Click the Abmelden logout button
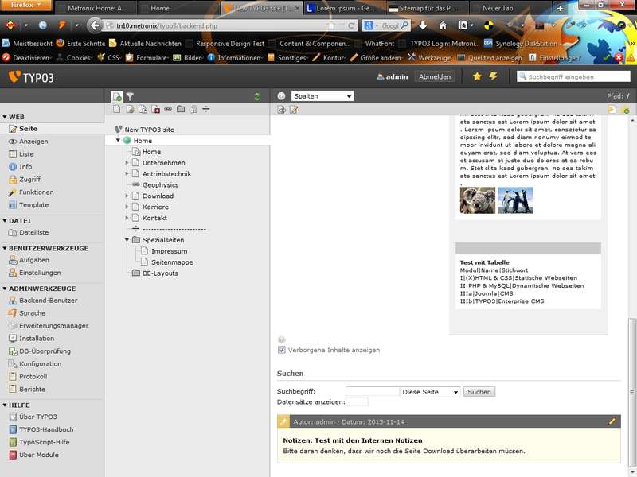The height and width of the screenshot is (477, 637). (436, 76)
